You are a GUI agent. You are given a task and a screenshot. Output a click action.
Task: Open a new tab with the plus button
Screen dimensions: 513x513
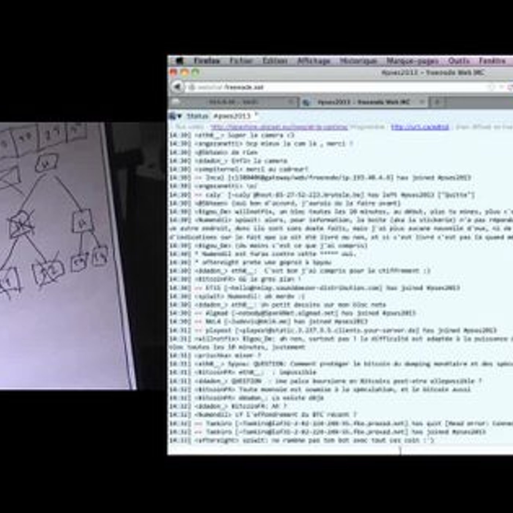point(437,102)
